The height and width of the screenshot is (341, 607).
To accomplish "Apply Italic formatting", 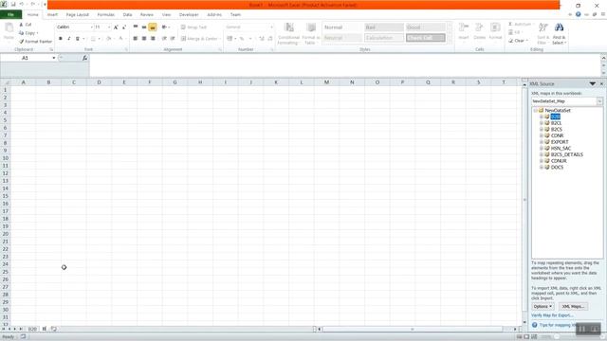I will (69, 39).
